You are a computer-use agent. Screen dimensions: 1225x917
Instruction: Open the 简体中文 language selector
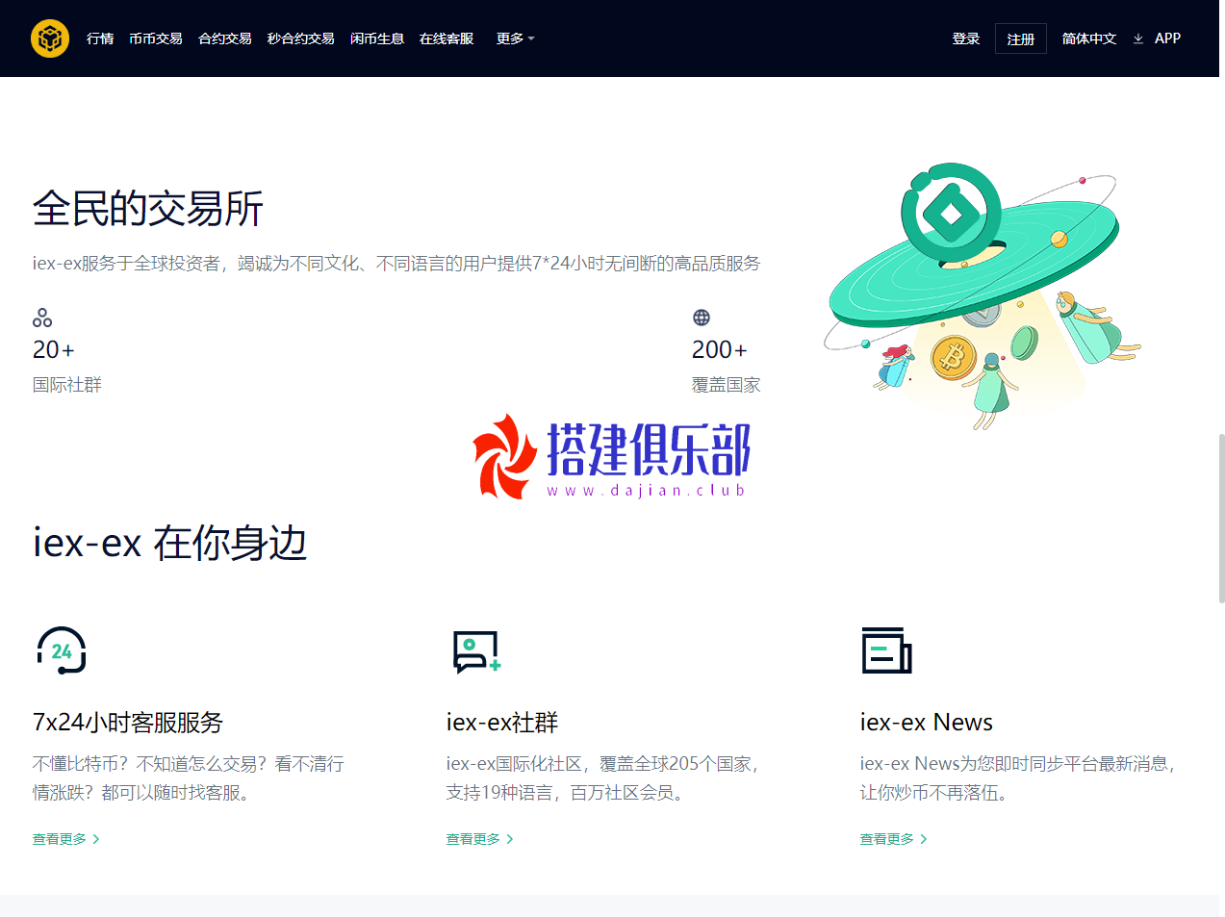click(x=1089, y=38)
